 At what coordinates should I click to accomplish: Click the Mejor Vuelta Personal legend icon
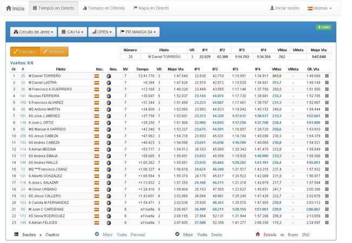click(x=97, y=234)
